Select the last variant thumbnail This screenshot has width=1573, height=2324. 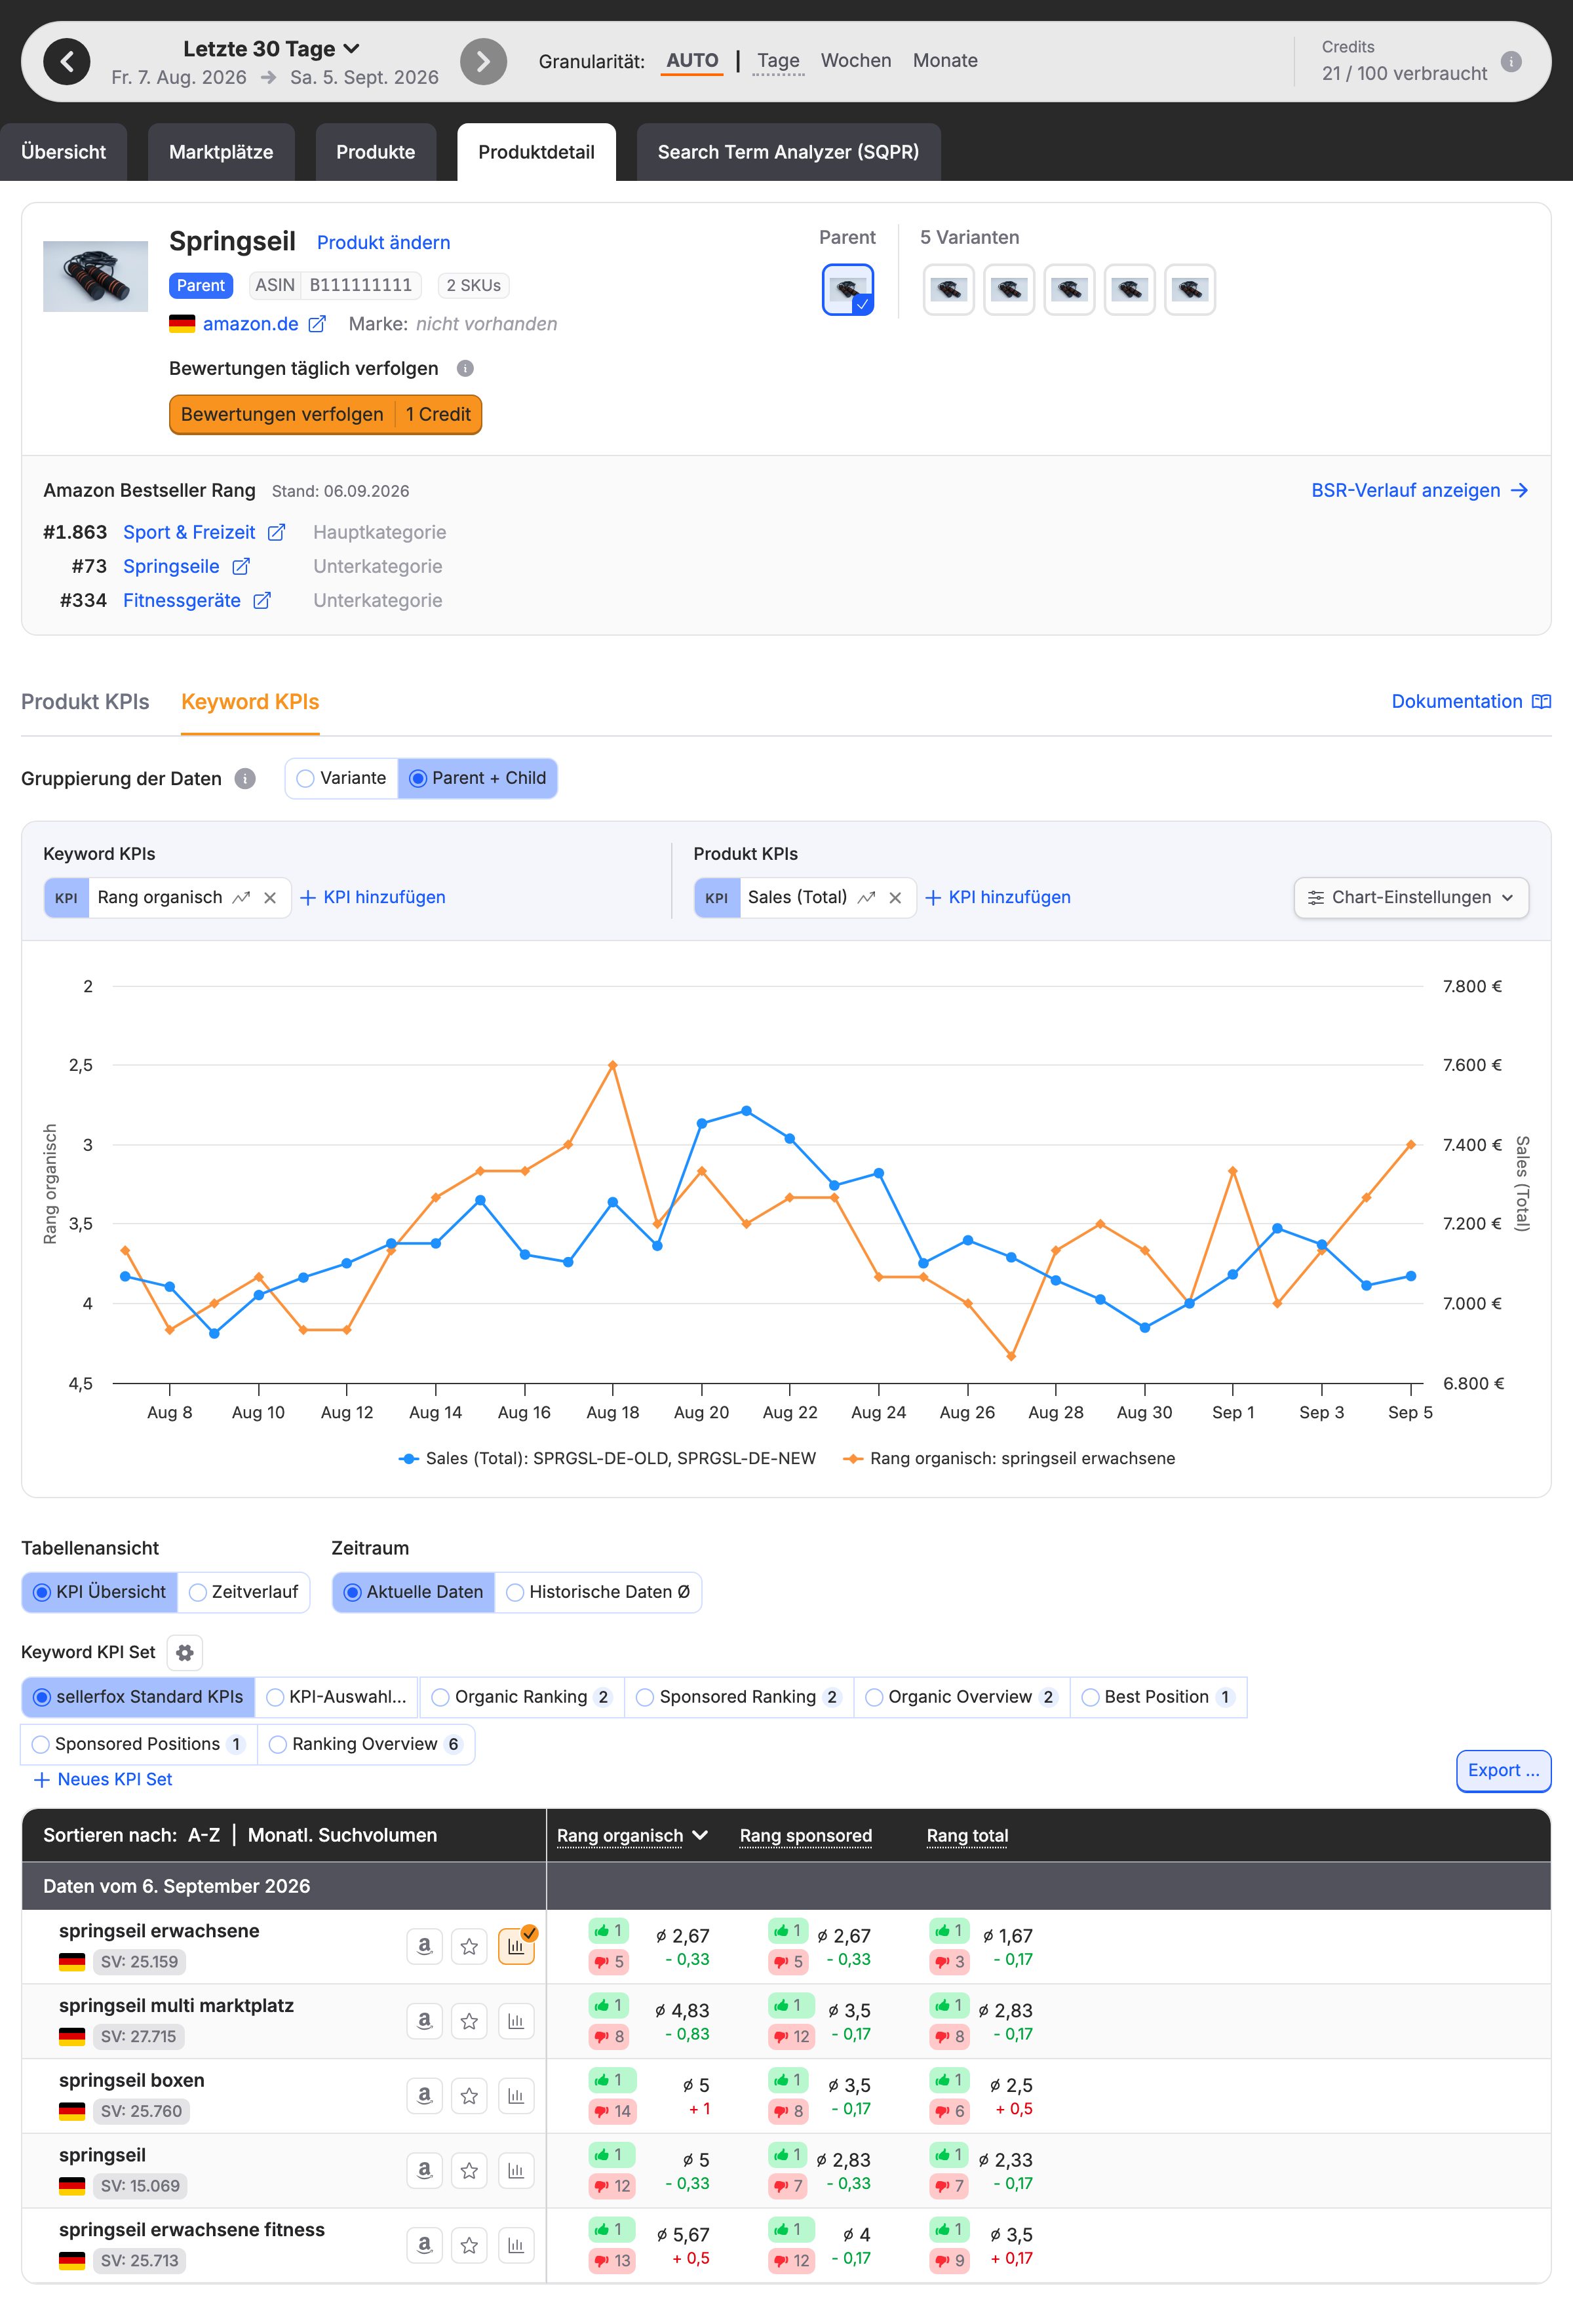(1190, 290)
